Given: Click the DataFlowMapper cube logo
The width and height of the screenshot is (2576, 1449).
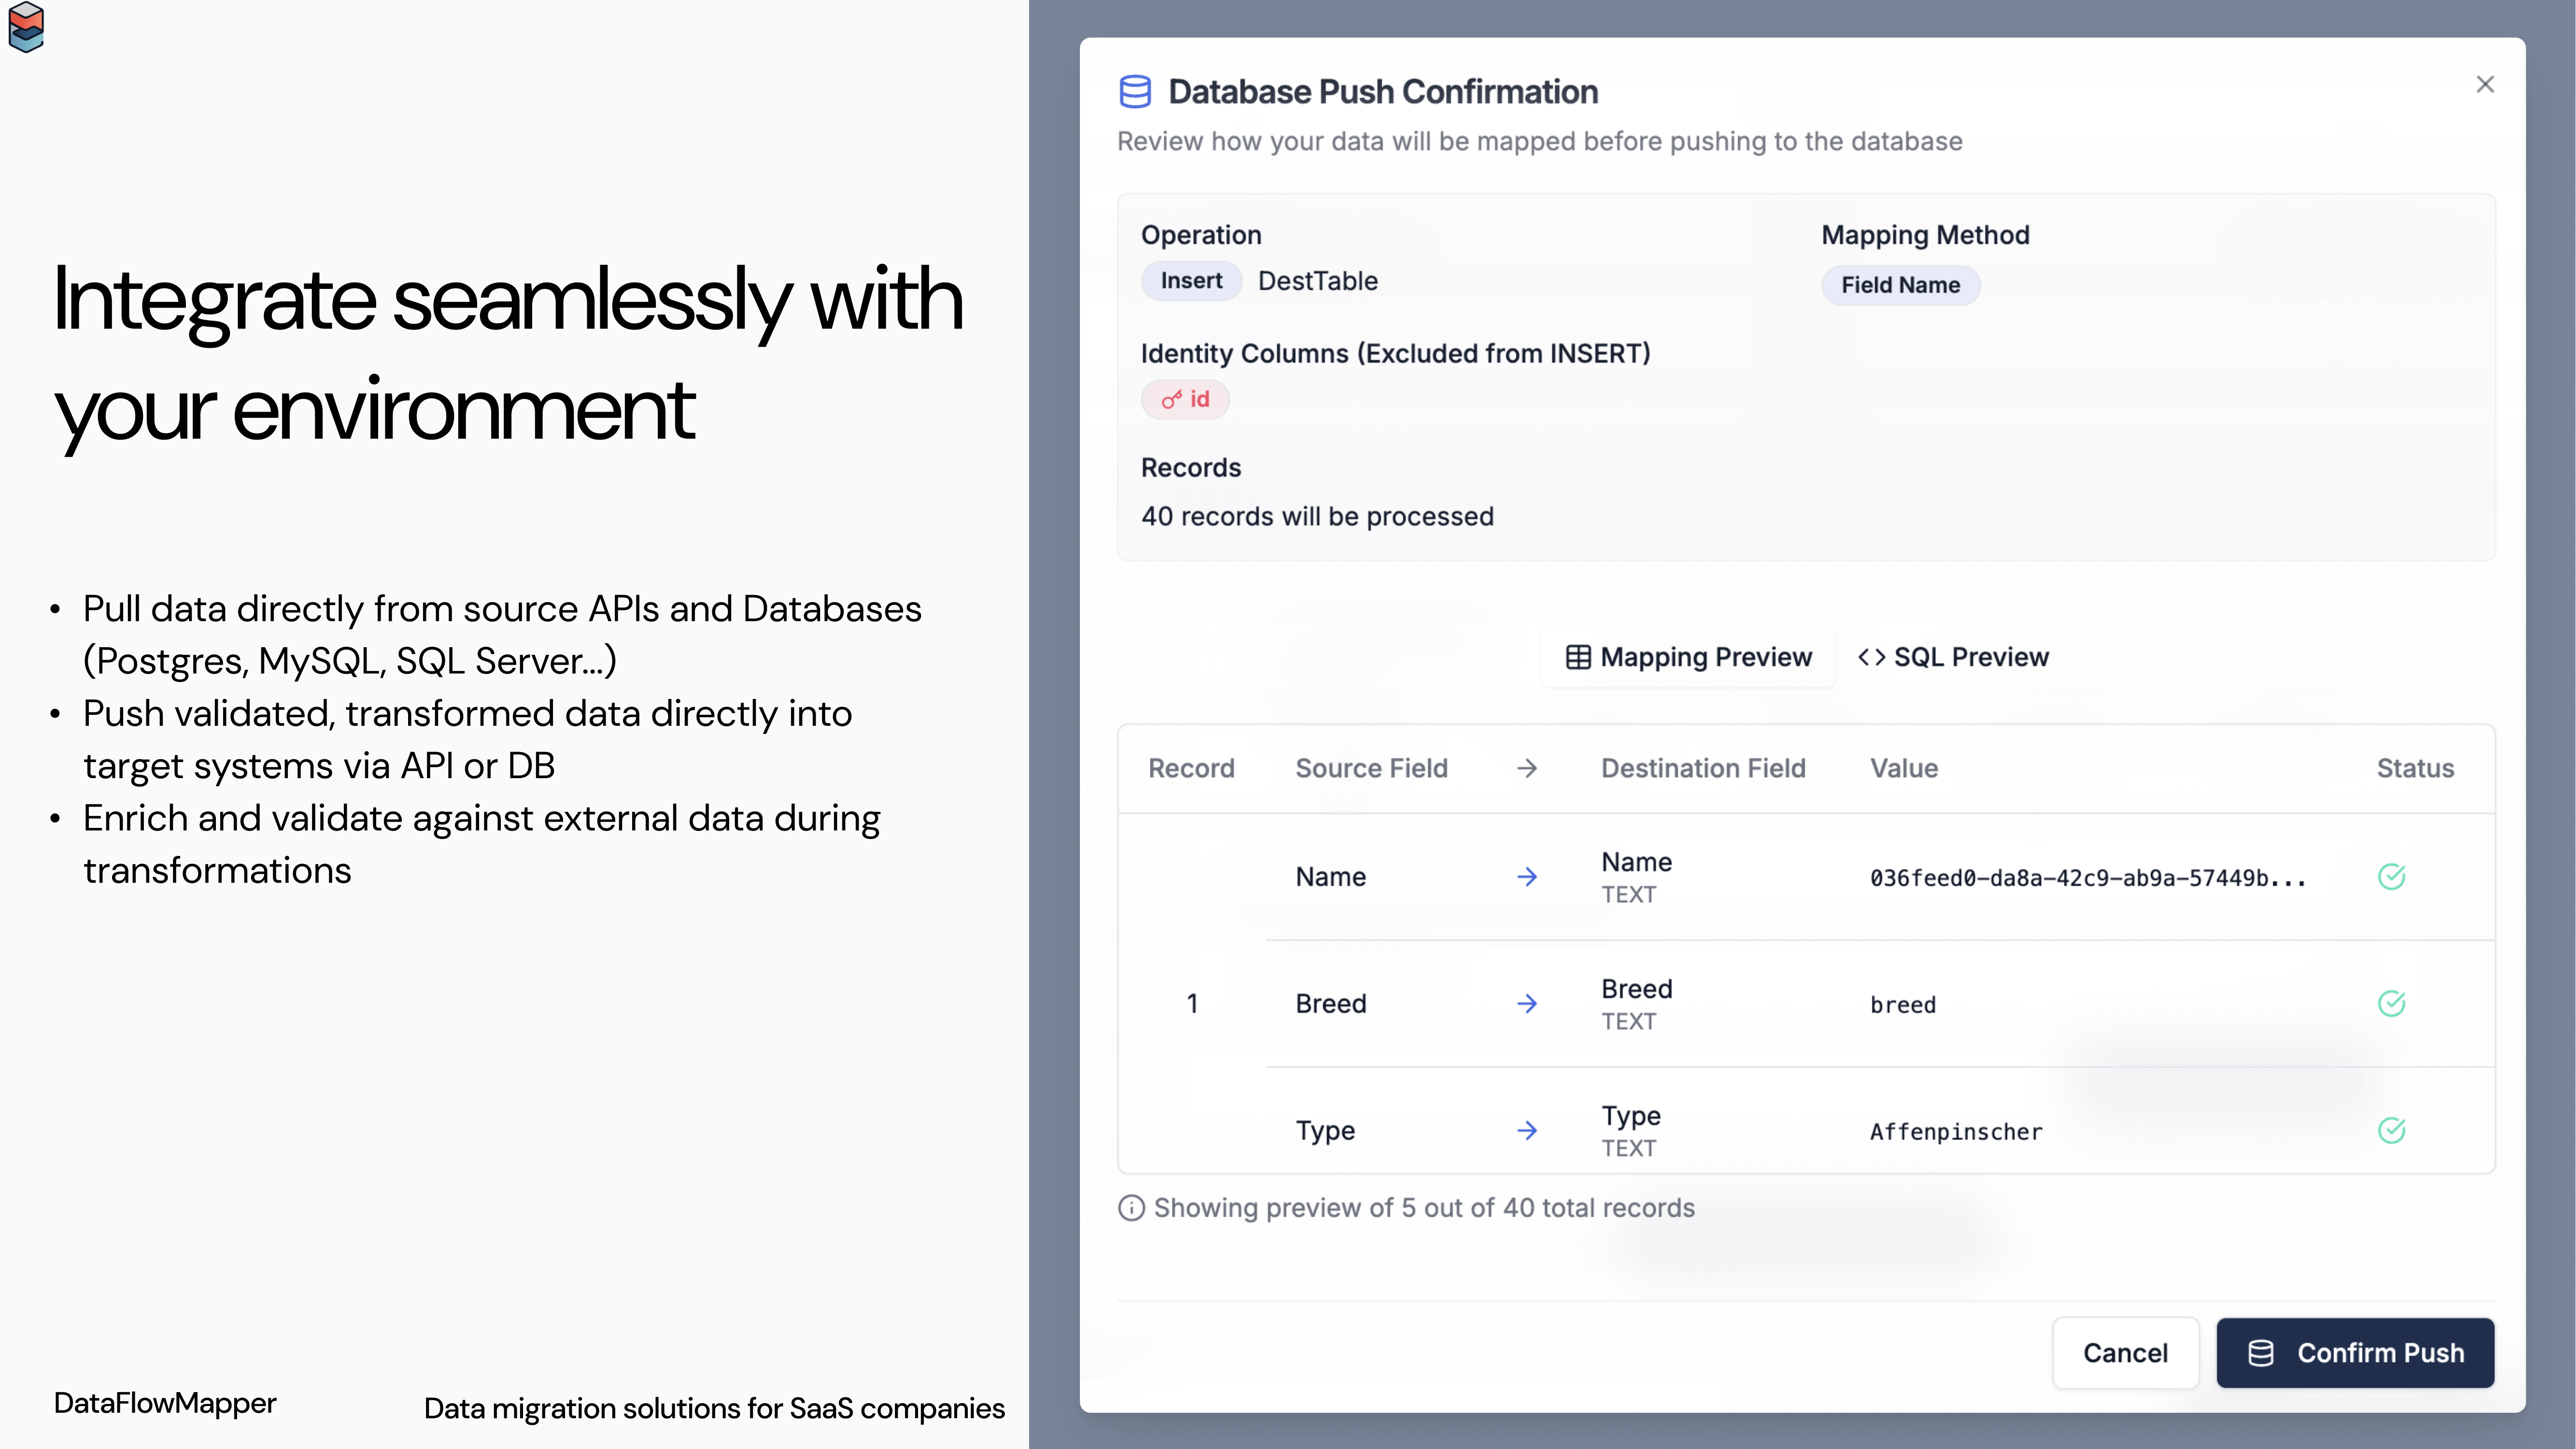Looking at the screenshot, I should pyautogui.click(x=26, y=27).
